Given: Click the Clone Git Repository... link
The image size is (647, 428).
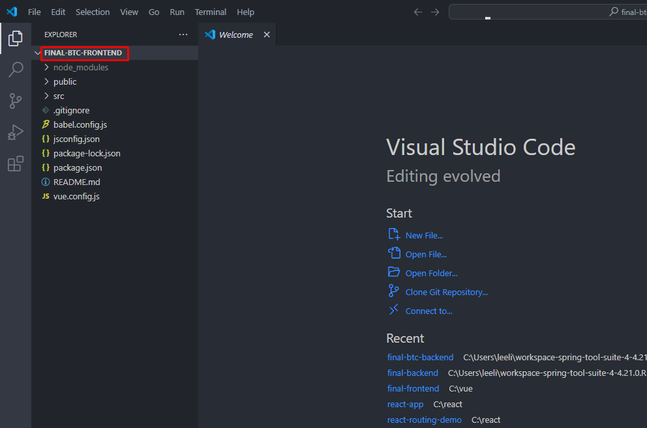Looking at the screenshot, I should pyautogui.click(x=447, y=292).
